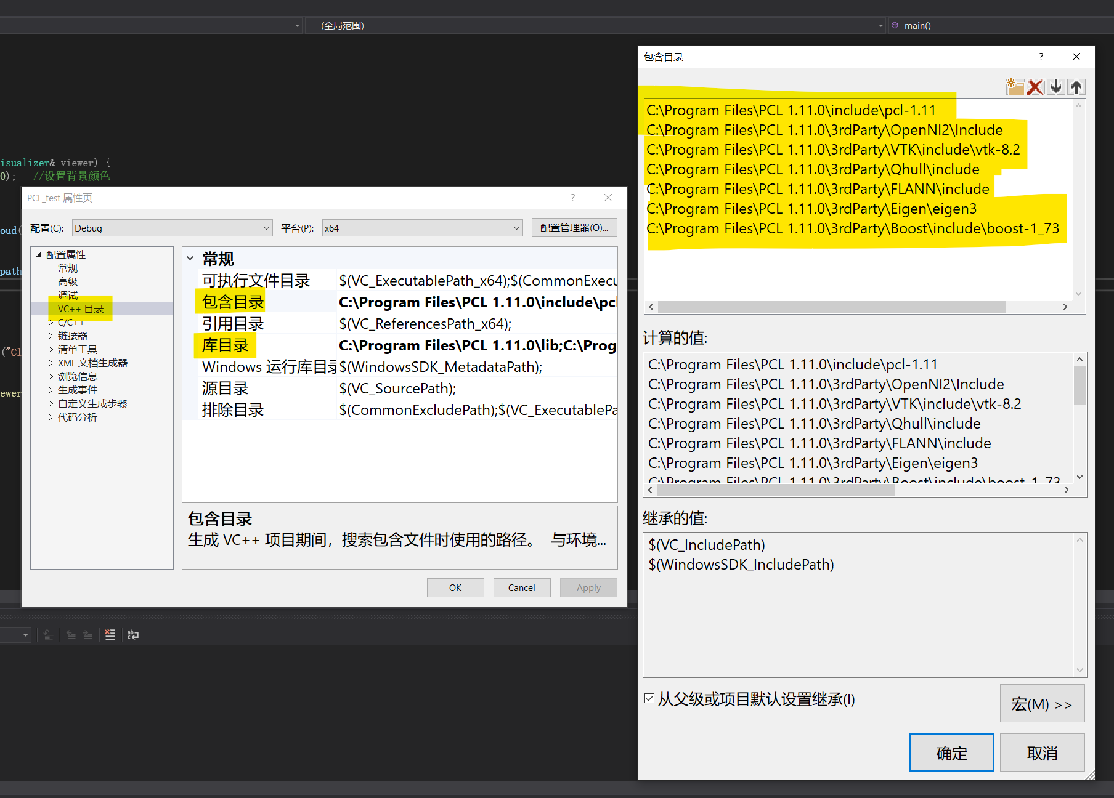
Task: Move the selected line up with arrow icon
Action: point(1076,87)
